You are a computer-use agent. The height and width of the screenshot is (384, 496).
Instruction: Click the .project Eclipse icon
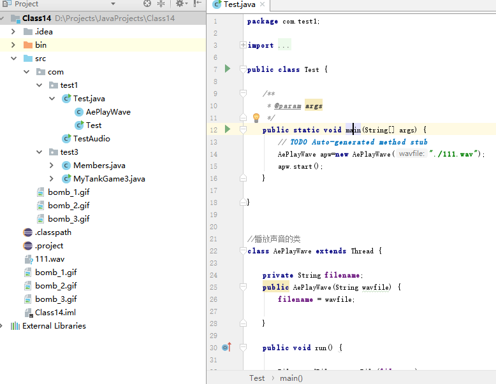(x=28, y=246)
